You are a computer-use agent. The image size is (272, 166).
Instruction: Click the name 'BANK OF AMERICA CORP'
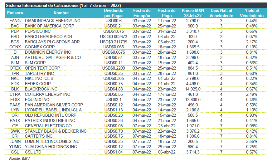pos(49,26)
